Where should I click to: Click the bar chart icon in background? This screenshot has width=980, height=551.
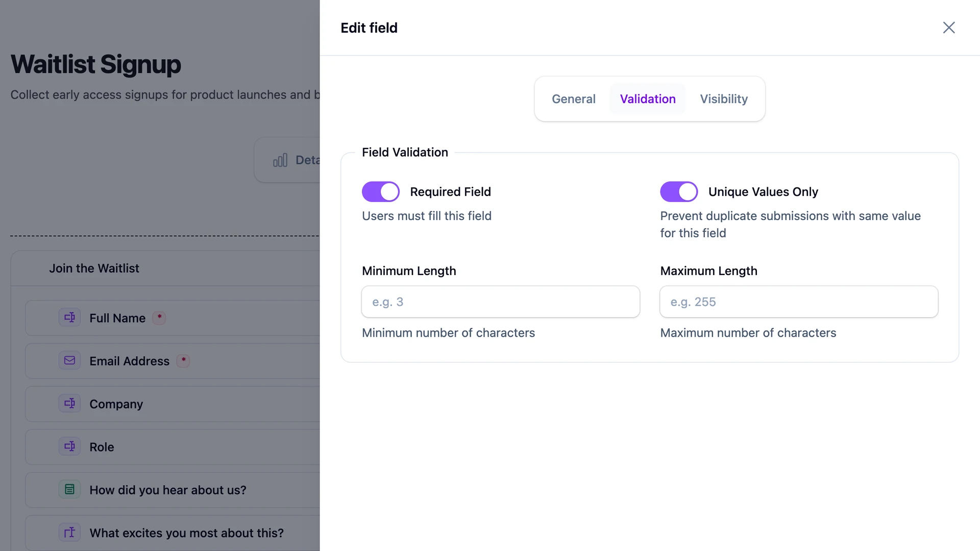coord(280,160)
